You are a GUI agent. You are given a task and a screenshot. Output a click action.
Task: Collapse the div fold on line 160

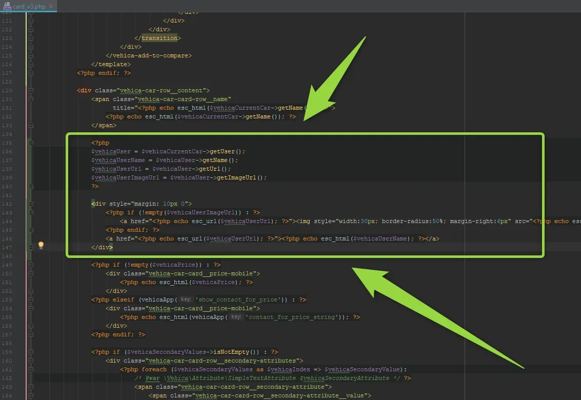[31, 361]
